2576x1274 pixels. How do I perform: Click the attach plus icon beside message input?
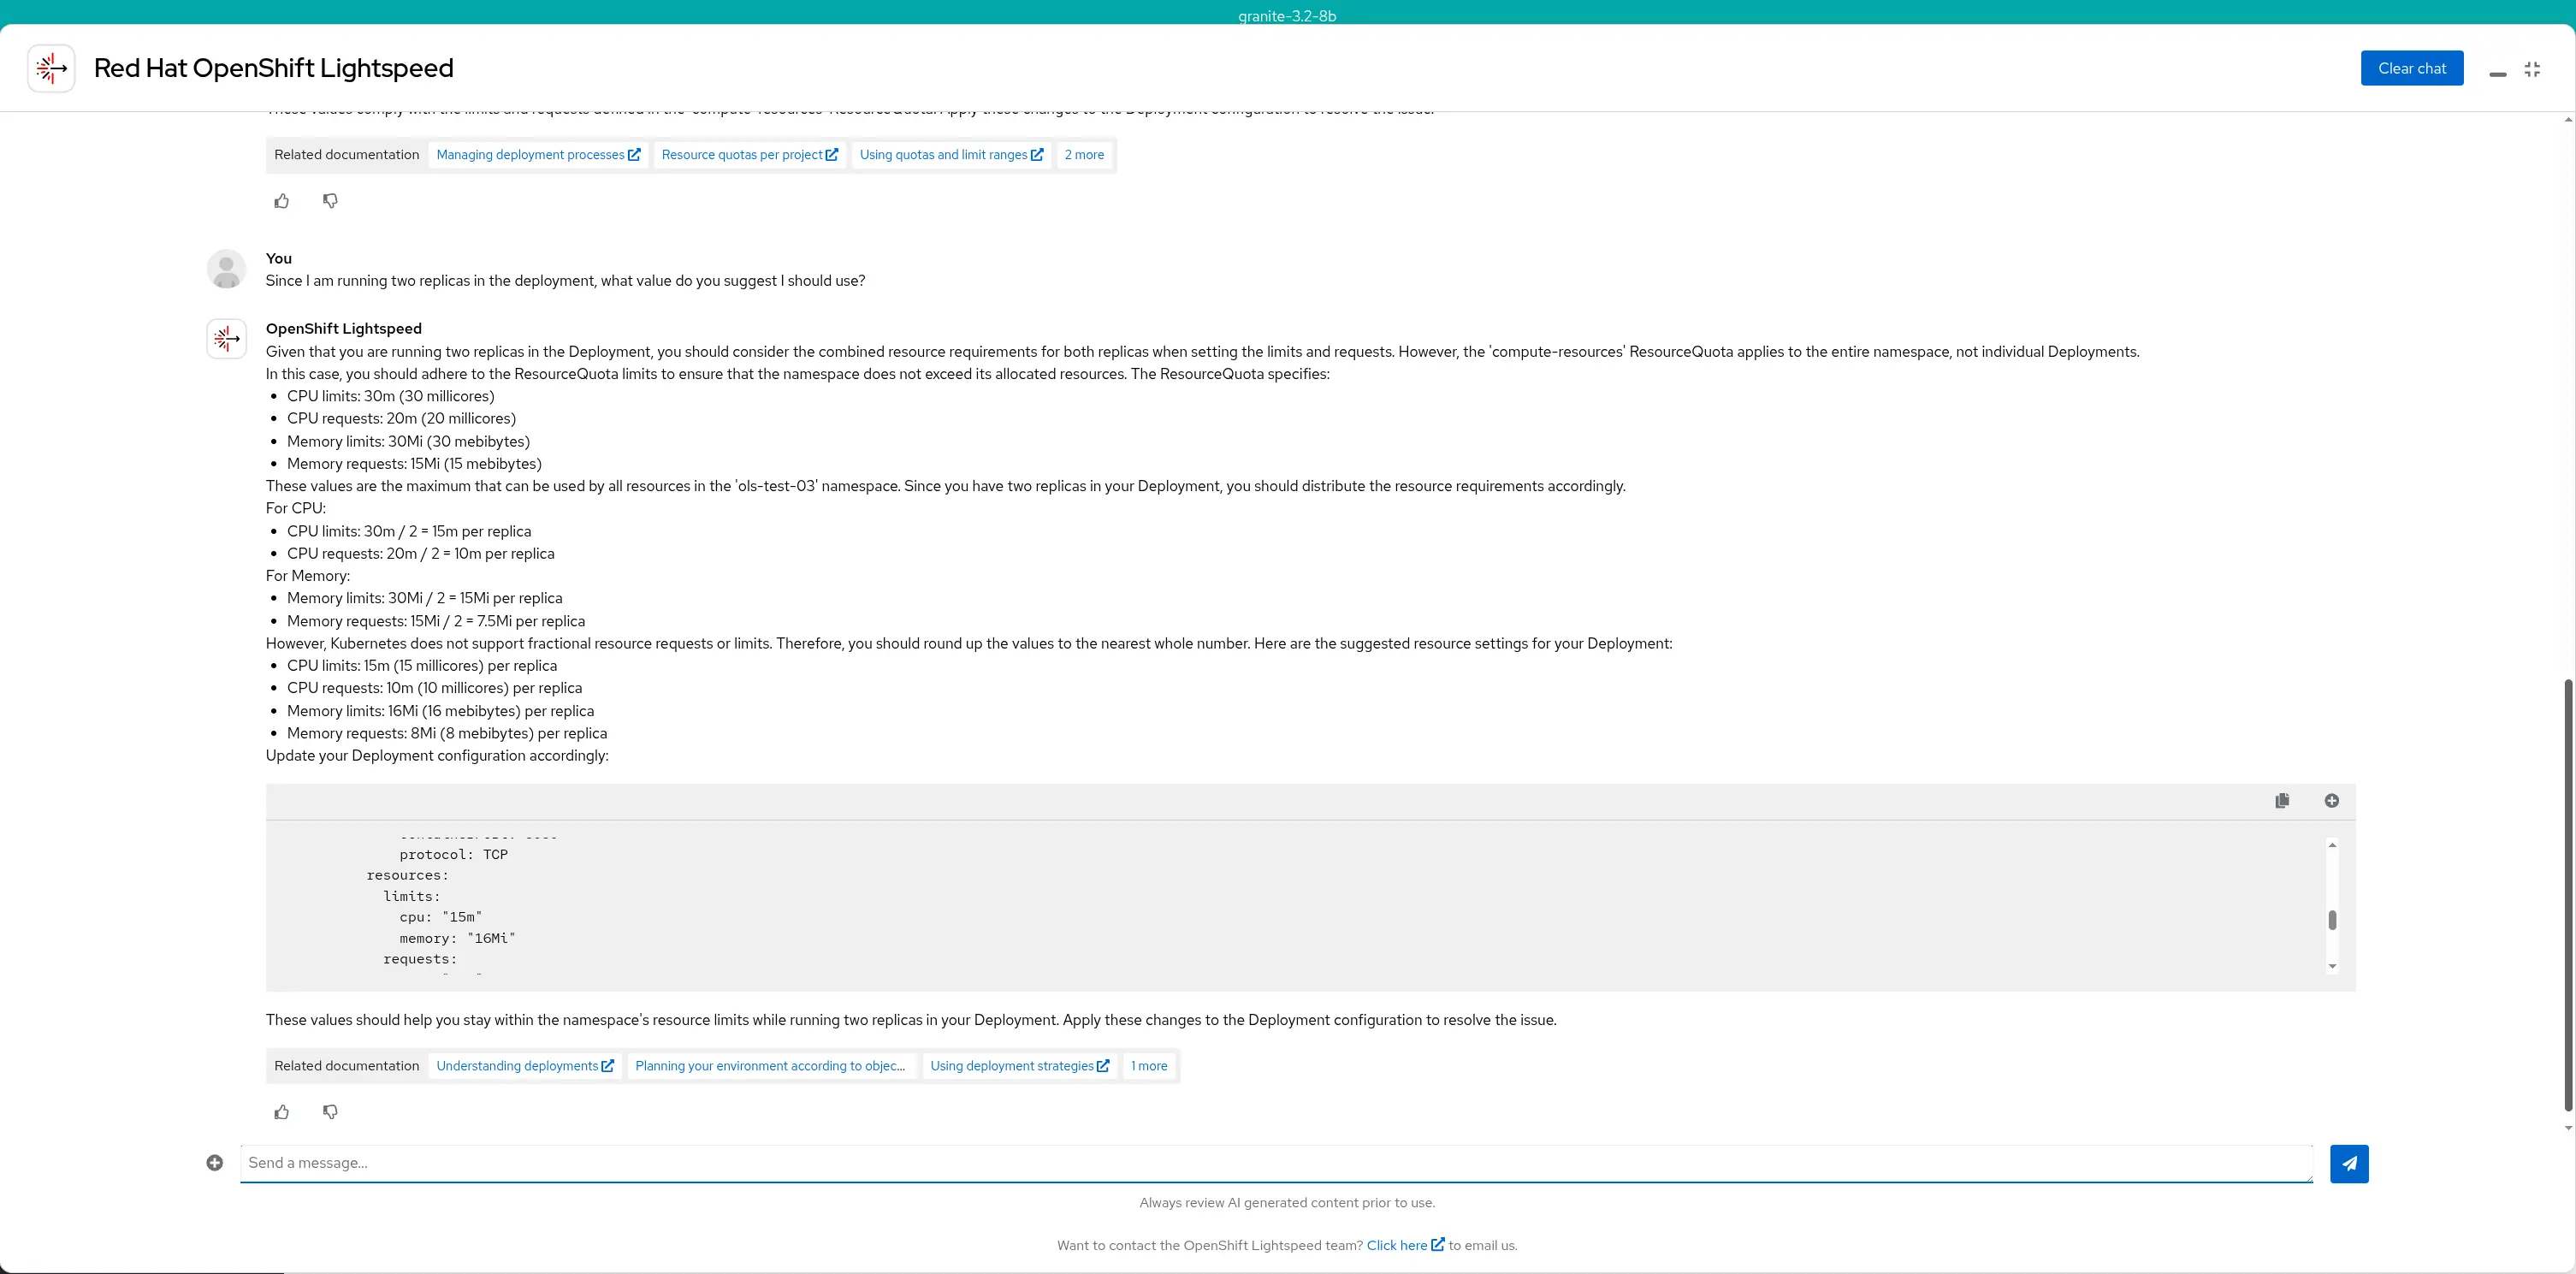(214, 1163)
